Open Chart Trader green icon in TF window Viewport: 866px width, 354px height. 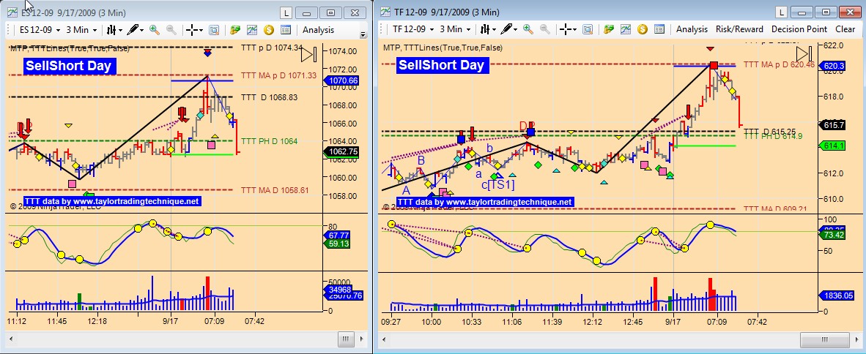tap(609, 29)
